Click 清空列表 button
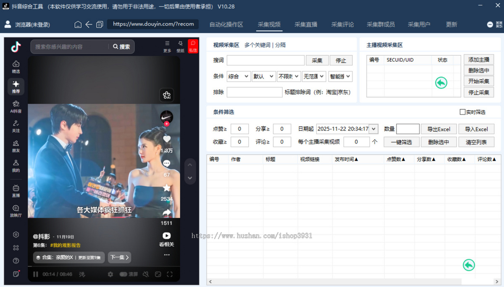The height and width of the screenshot is (287, 504). pos(476,142)
